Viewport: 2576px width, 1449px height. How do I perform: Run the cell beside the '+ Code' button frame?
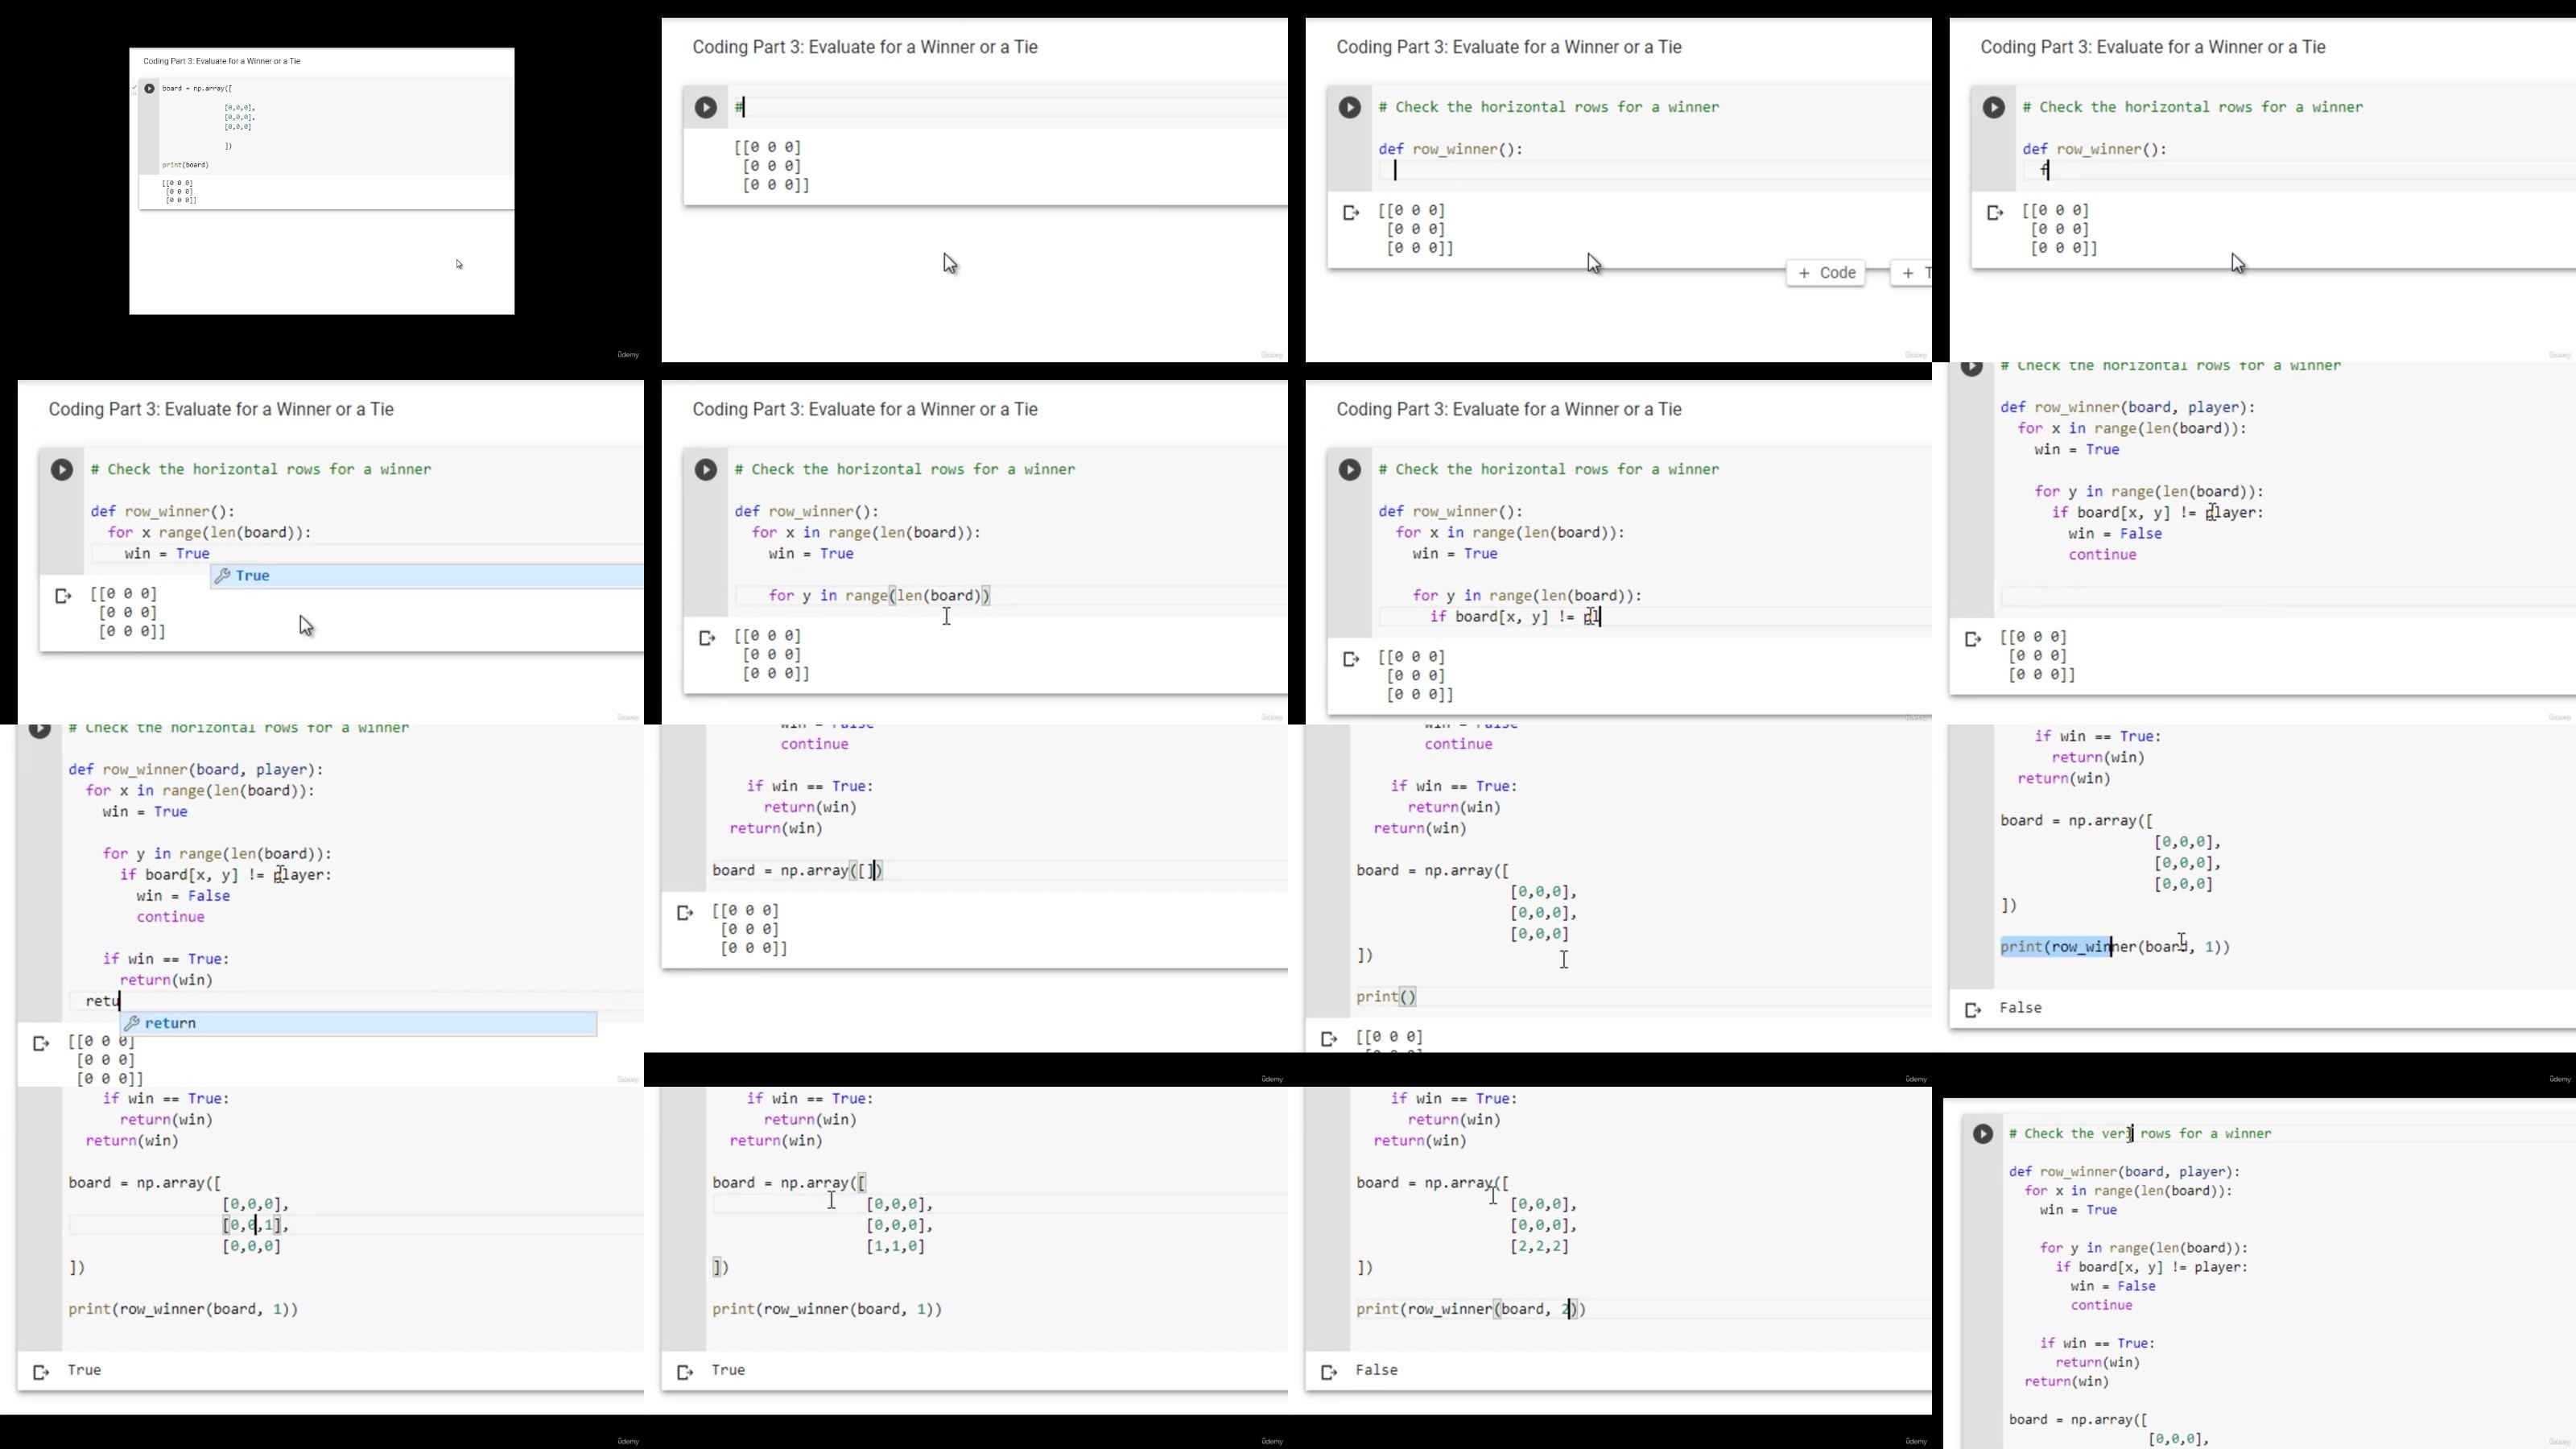(x=1350, y=107)
